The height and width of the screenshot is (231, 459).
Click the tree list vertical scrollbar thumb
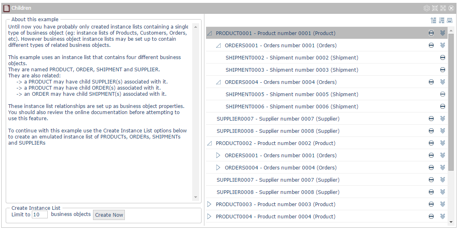[451, 102]
